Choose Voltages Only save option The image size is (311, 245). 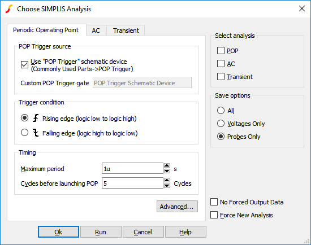click(x=221, y=124)
